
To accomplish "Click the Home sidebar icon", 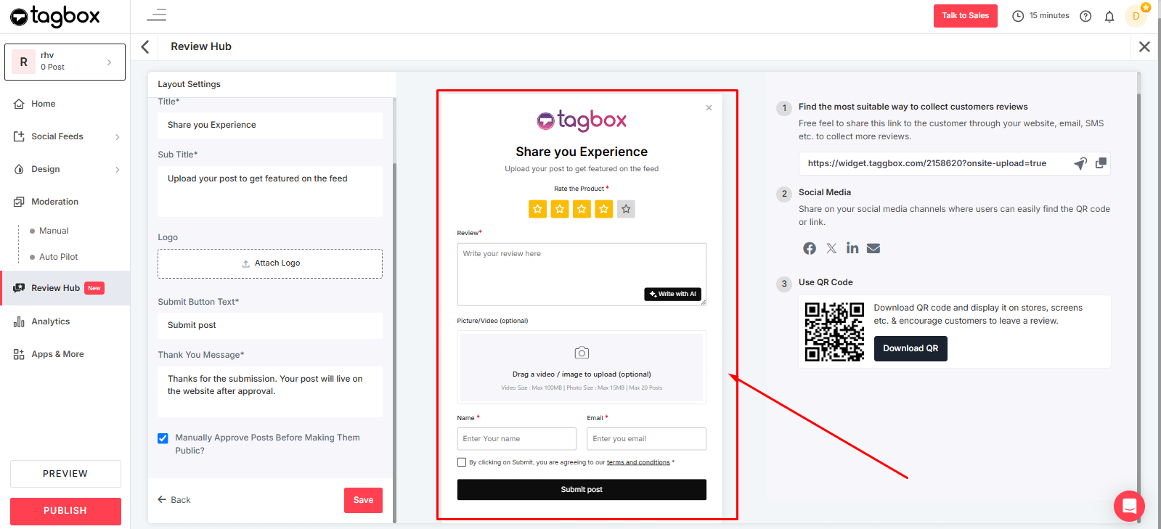I will coord(19,104).
